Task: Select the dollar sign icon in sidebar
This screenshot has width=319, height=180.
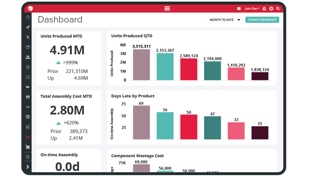Action: click(28, 67)
